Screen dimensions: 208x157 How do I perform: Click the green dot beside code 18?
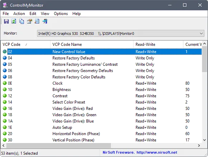[5, 115]
